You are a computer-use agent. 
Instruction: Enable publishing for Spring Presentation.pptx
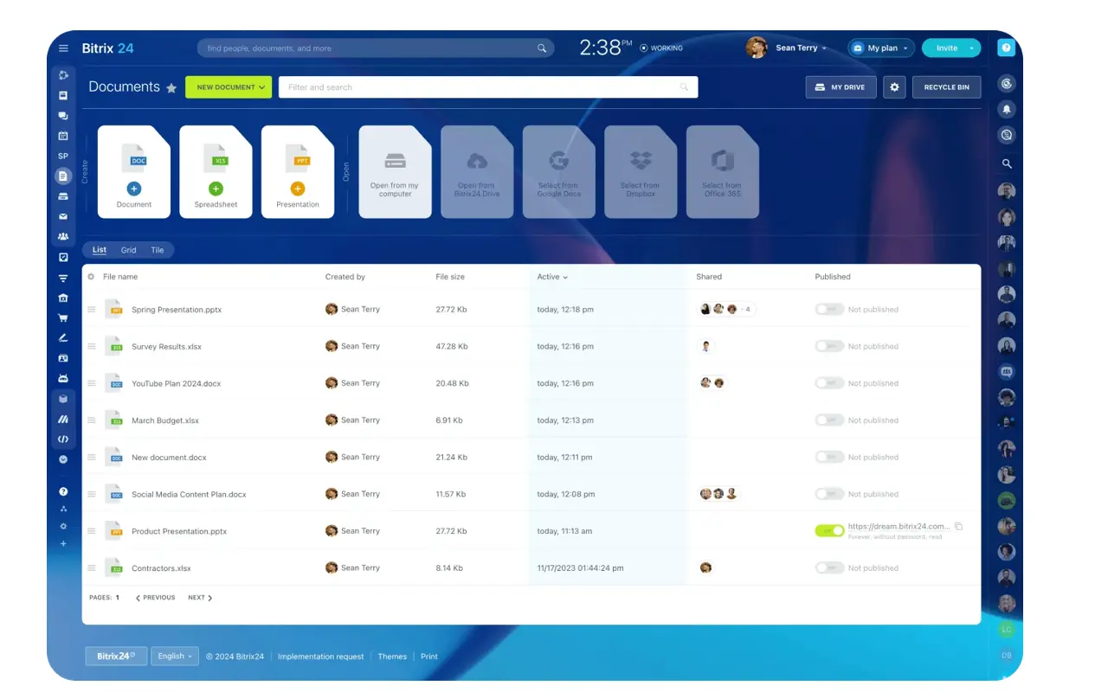(x=828, y=309)
